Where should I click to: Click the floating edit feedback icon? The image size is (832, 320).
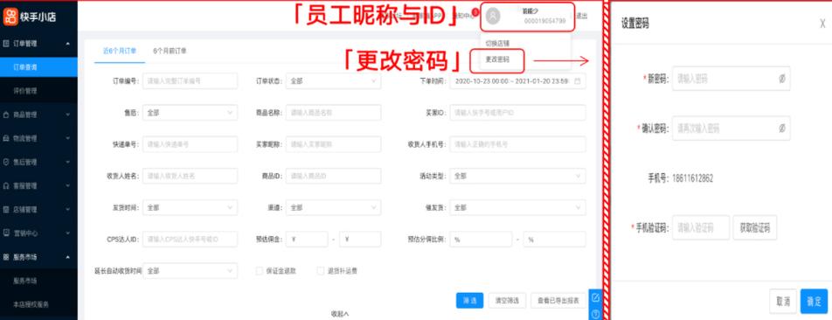595,297
